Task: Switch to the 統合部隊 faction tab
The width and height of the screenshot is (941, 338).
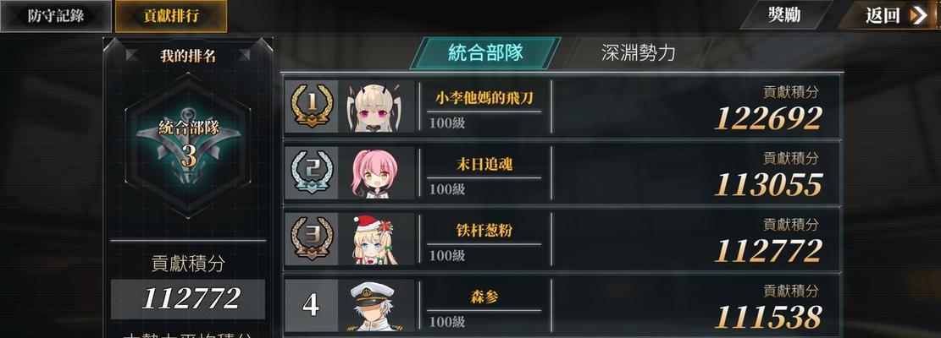Action: click(x=485, y=52)
